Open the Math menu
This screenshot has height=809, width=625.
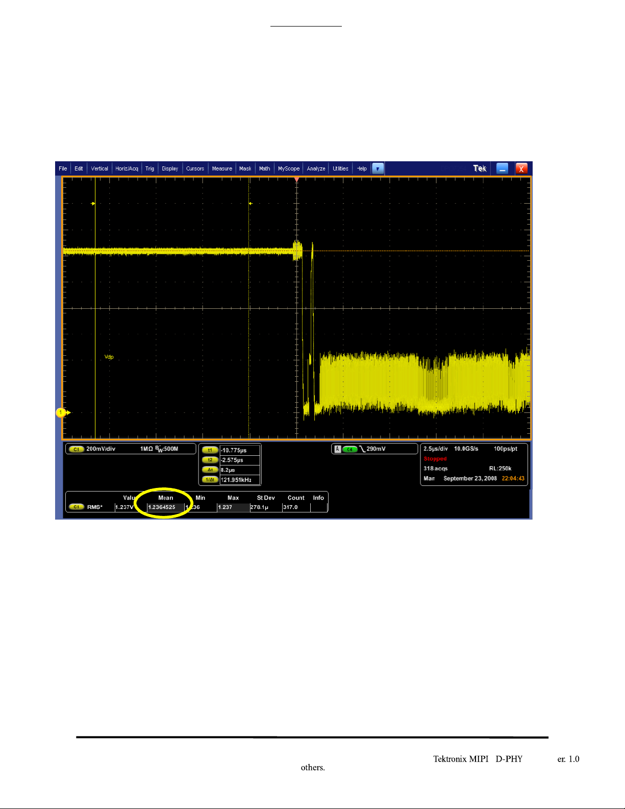click(x=264, y=168)
